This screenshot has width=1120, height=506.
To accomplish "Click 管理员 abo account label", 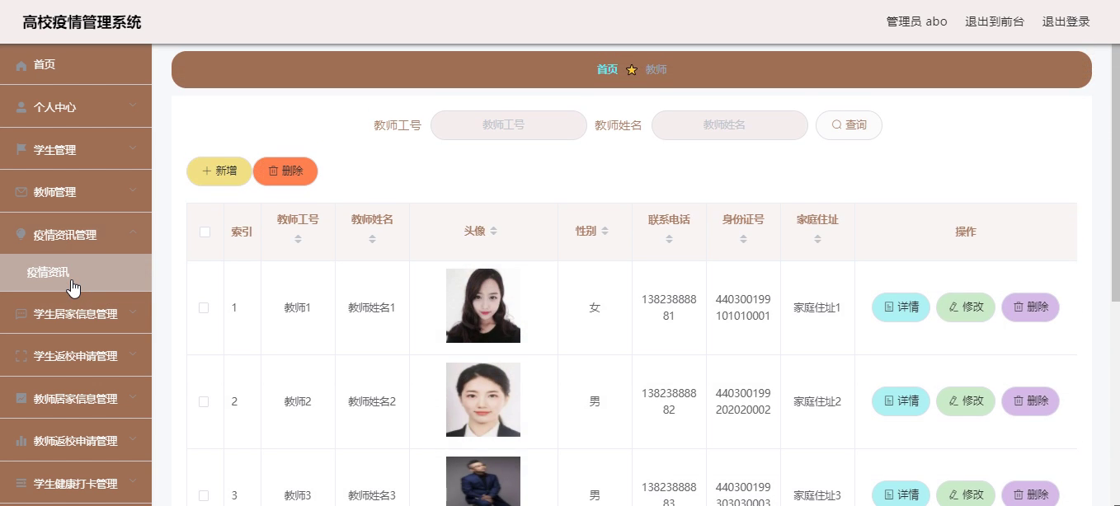I will (916, 21).
